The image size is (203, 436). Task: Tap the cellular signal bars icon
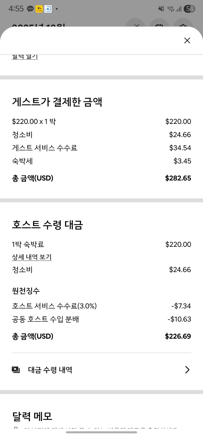tap(179, 9)
